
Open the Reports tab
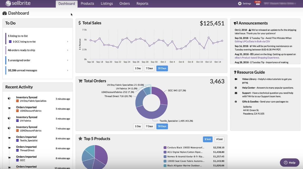coord(142,3)
